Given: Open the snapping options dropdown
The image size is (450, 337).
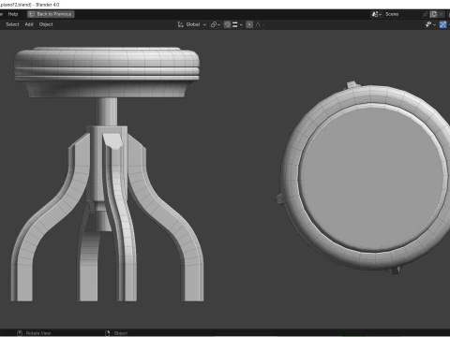Looking at the screenshot, I should pyautogui.click(x=237, y=24).
